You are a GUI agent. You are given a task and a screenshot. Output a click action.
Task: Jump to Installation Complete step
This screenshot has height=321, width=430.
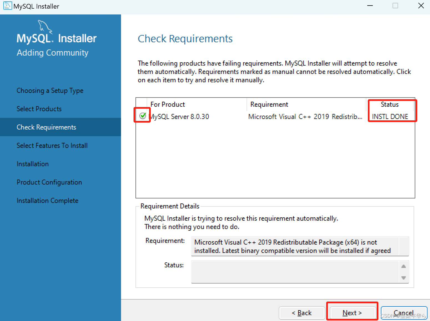pos(47,201)
